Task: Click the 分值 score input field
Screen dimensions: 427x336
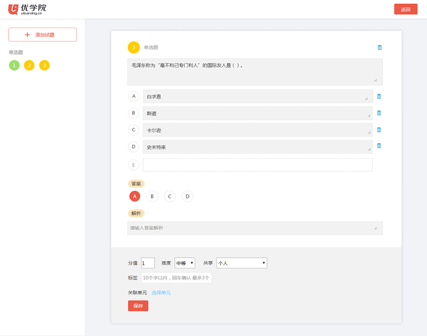Action: 148,263
